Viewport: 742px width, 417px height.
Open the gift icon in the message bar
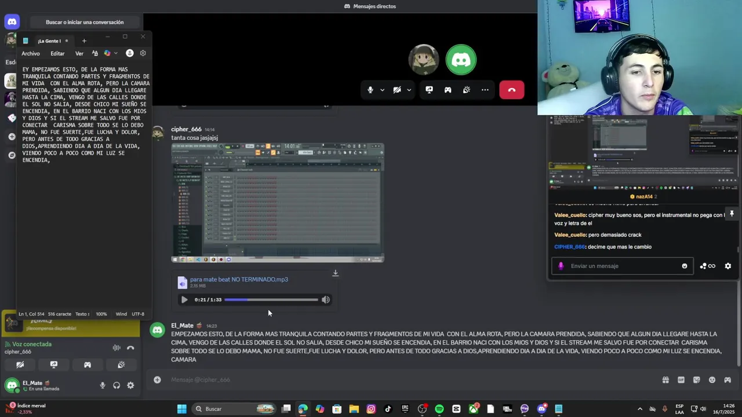[665, 380]
